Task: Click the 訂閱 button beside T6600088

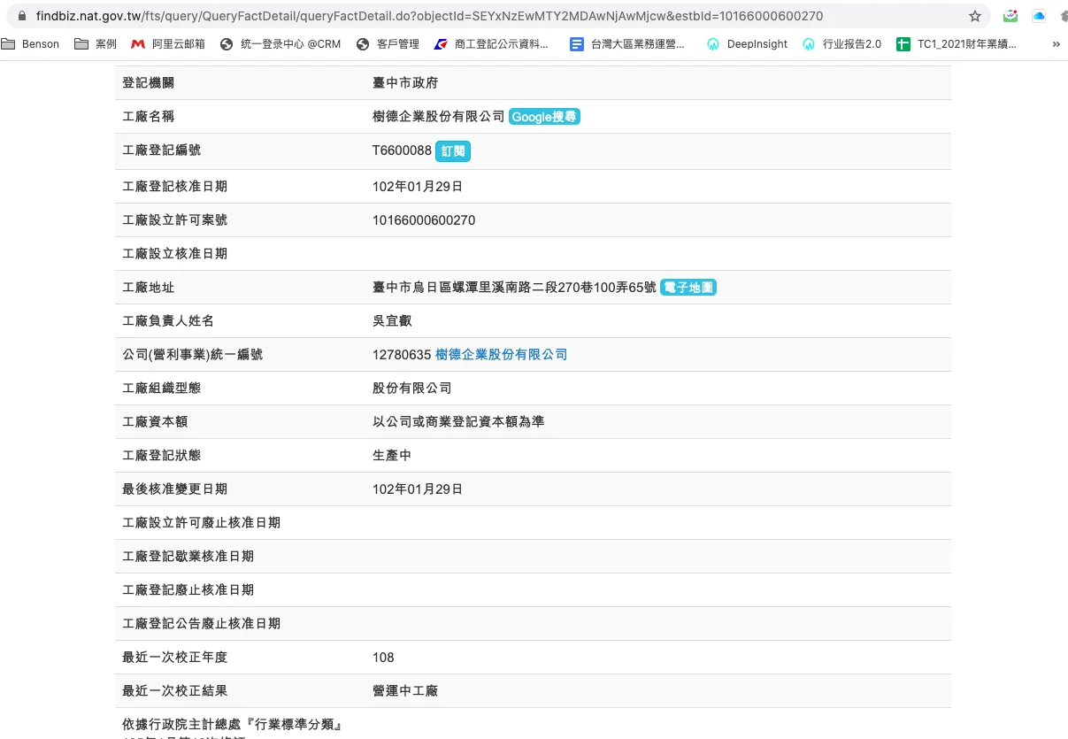Action: pyautogui.click(x=453, y=151)
